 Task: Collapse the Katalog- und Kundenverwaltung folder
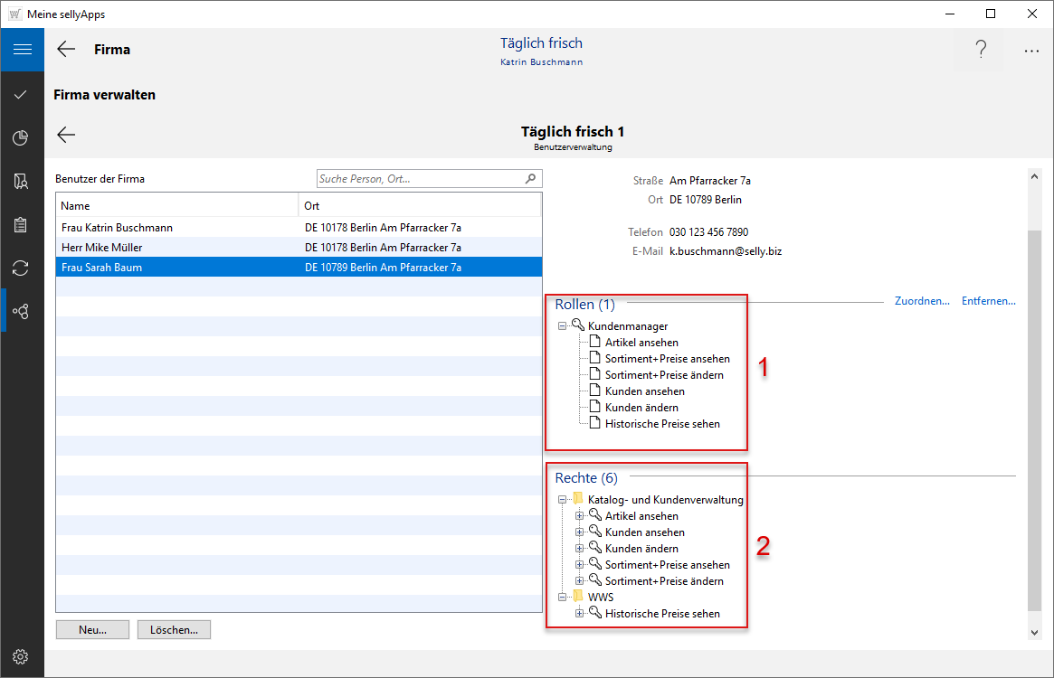click(563, 500)
